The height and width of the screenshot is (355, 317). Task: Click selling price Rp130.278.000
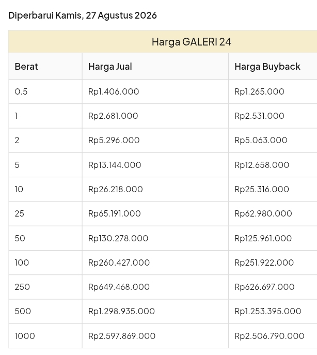tap(118, 238)
